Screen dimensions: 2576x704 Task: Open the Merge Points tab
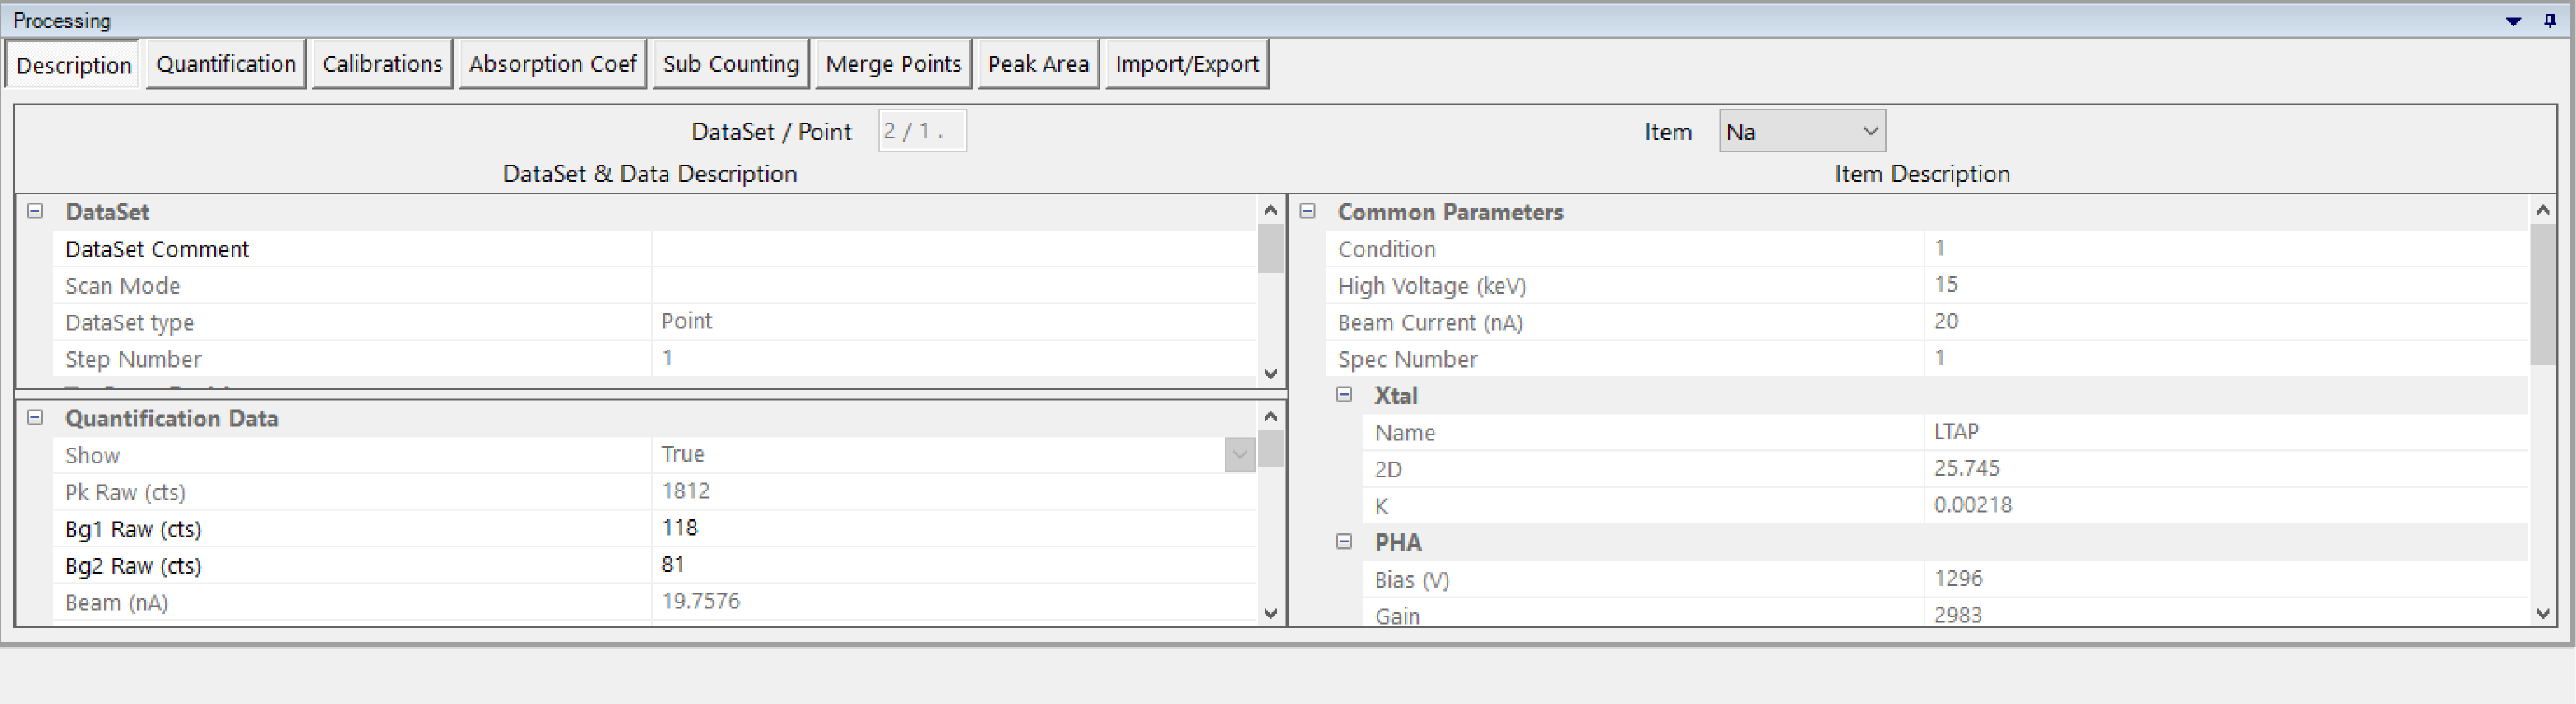click(893, 64)
